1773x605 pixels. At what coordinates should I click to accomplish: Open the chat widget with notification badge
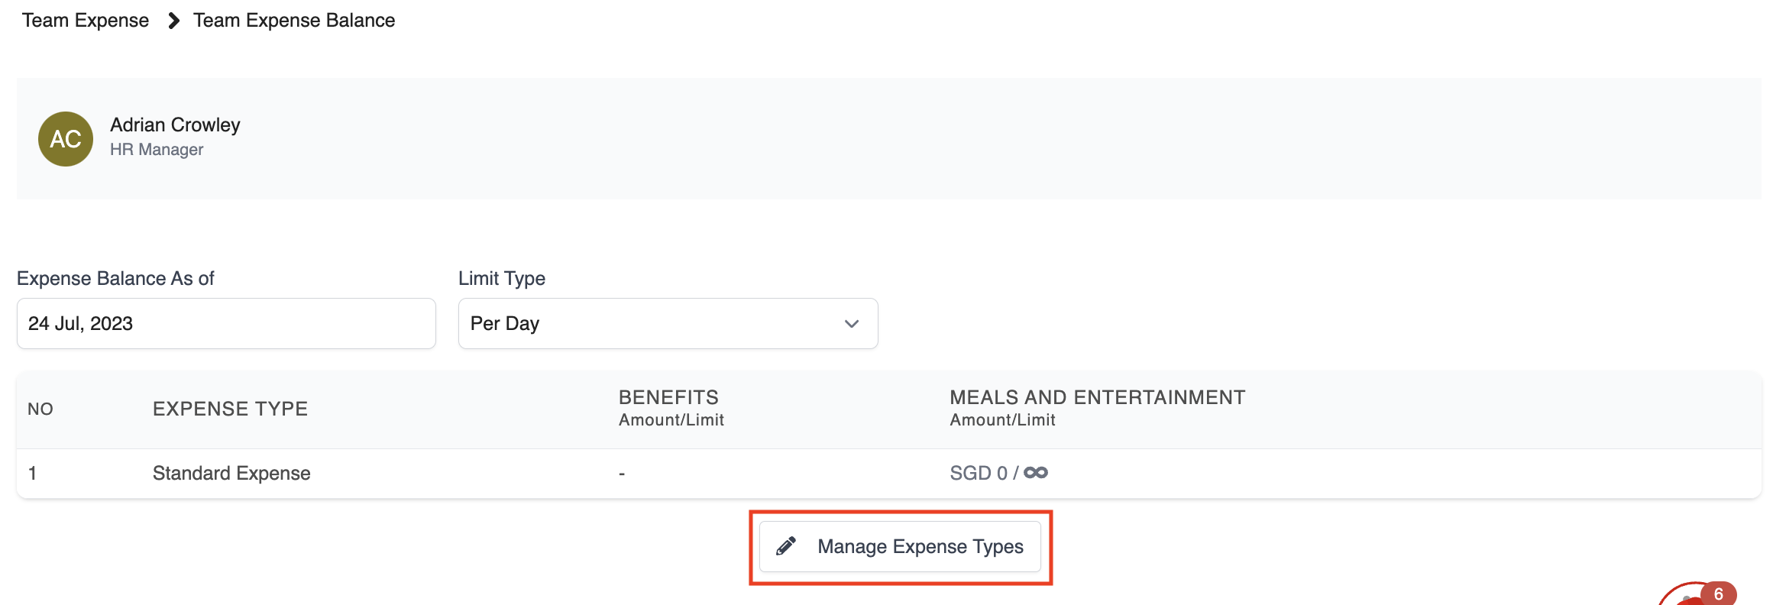1690,597
